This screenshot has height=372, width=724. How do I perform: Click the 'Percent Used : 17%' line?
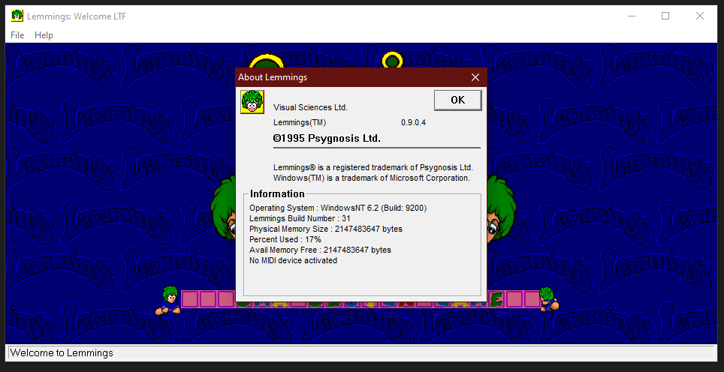[285, 240]
